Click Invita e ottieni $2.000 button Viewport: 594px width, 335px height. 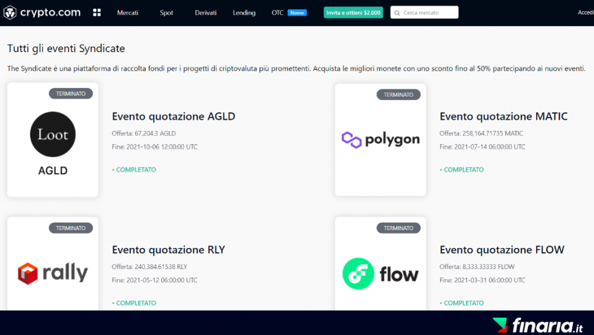pyautogui.click(x=353, y=13)
